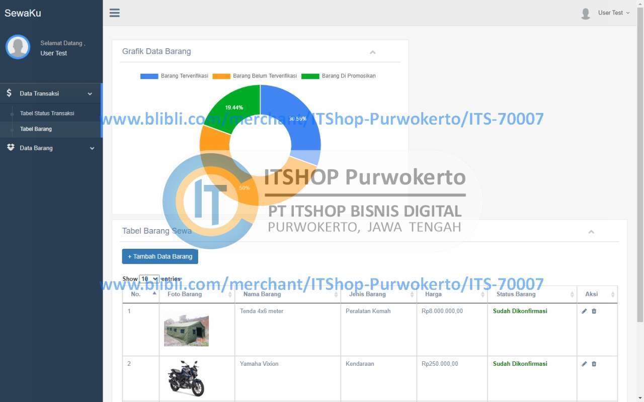Image resolution: width=644 pixels, height=402 pixels.
Task: Delete the Tenda 4x6 meter entry via trash icon
Action: 594,311
